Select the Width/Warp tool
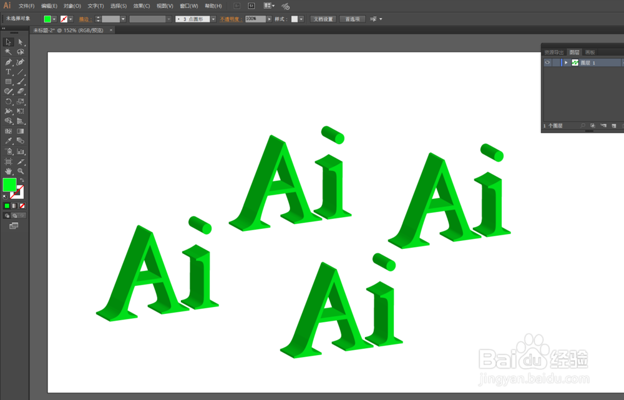This screenshot has width=624, height=400. click(8, 111)
